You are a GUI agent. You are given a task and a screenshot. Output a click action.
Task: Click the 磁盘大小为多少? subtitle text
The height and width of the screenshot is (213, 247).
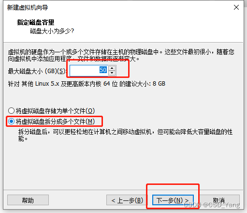pyautogui.click(x=52, y=31)
